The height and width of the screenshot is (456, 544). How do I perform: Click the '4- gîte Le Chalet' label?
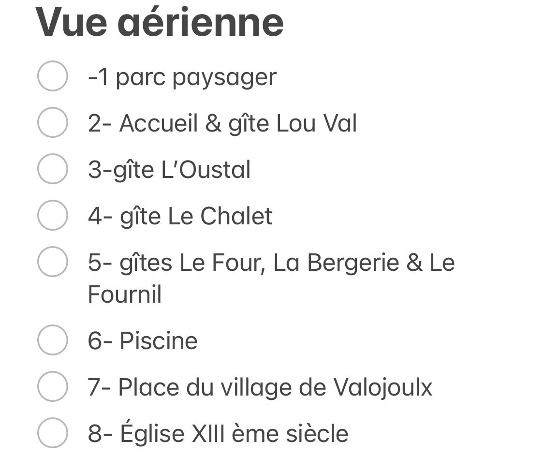tap(180, 217)
